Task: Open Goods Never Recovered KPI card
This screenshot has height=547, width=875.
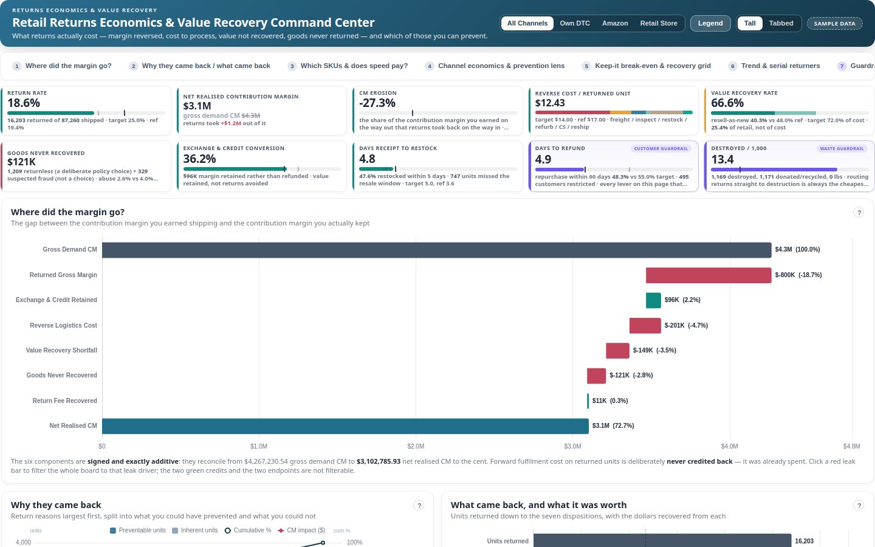Action: coord(86,166)
